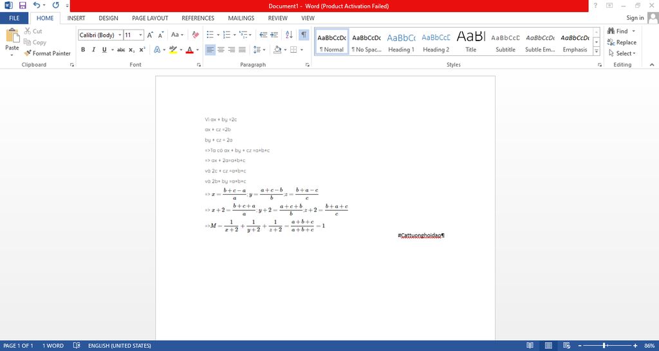Decrease font size with Shrink Font icon
This screenshot has height=351, width=659.
(162, 35)
